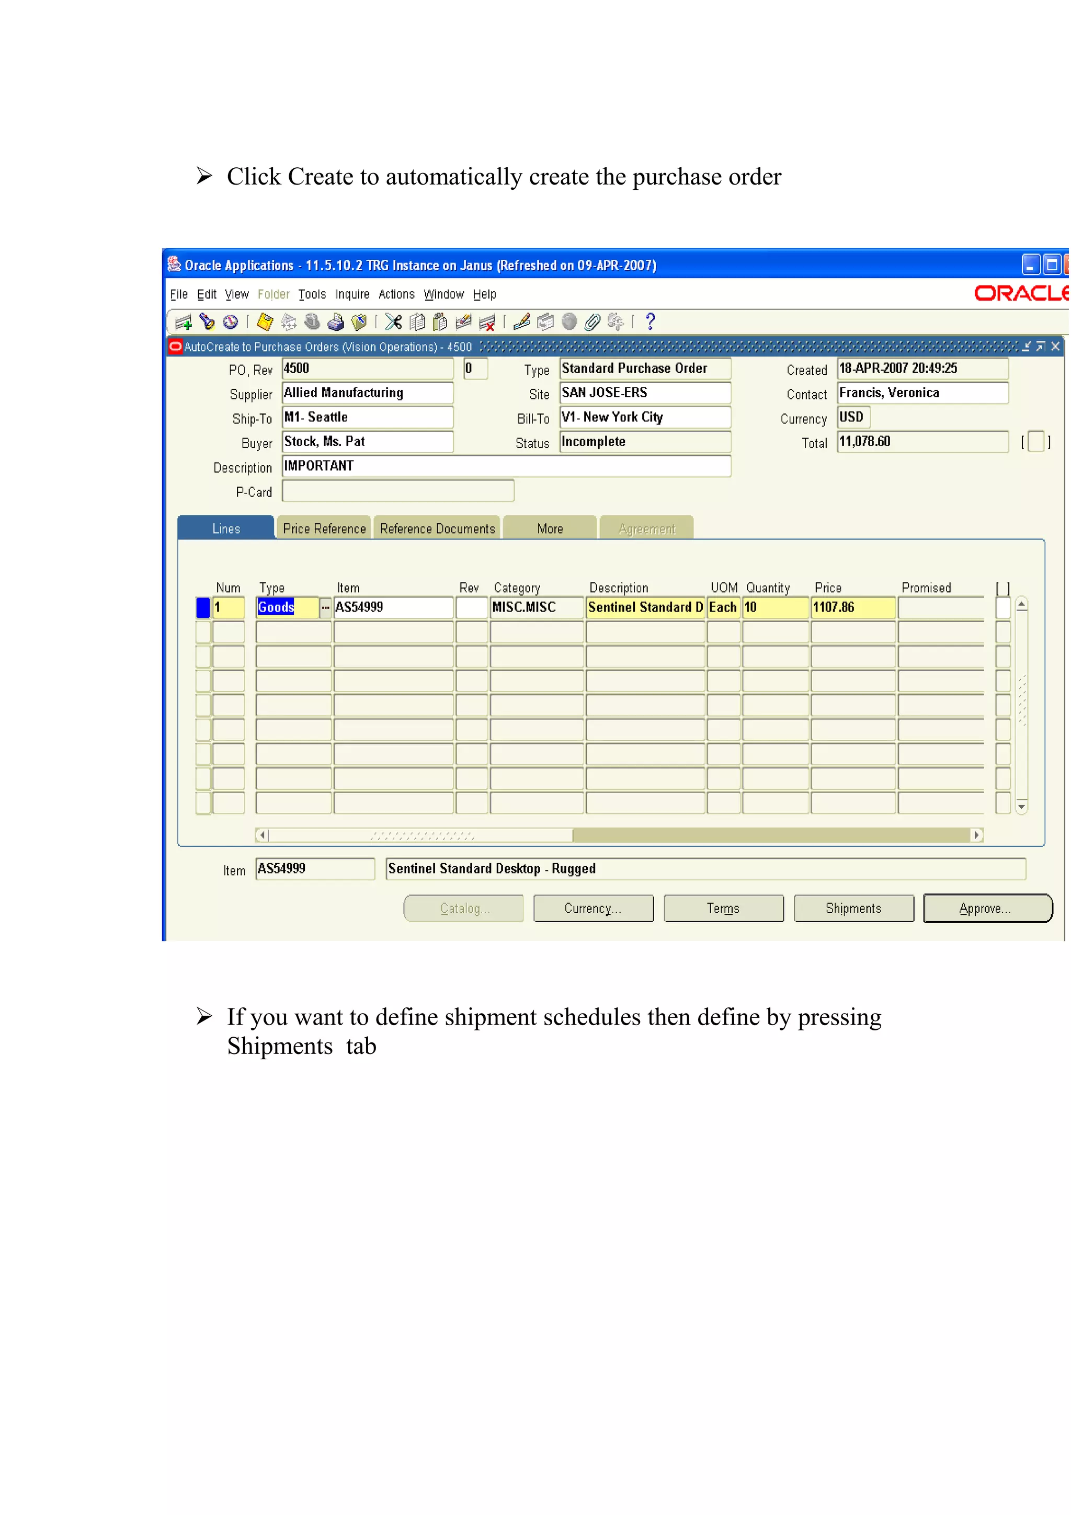Click the Close Form folder icon
1071x1515 pixels.
point(359,322)
